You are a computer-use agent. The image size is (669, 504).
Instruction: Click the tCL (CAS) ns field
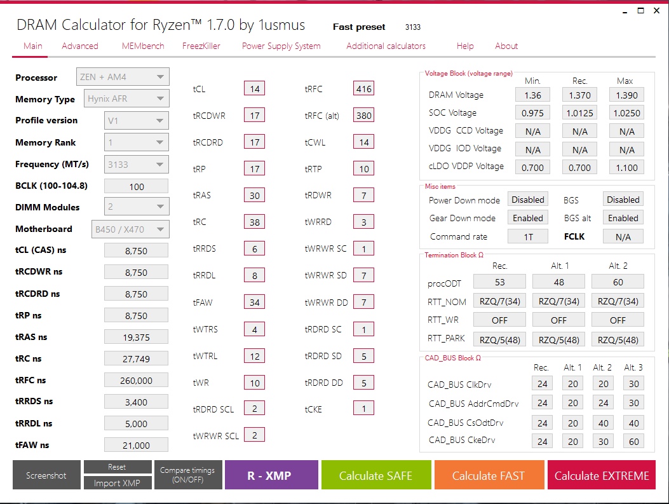pyautogui.click(x=136, y=250)
